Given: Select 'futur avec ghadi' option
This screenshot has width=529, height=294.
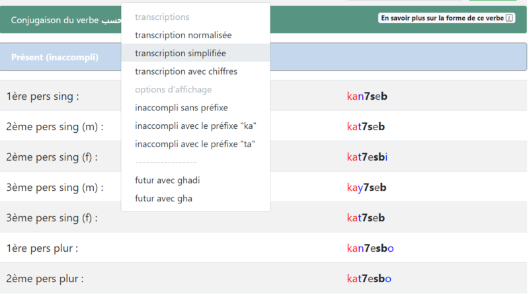Looking at the screenshot, I should tap(167, 180).
